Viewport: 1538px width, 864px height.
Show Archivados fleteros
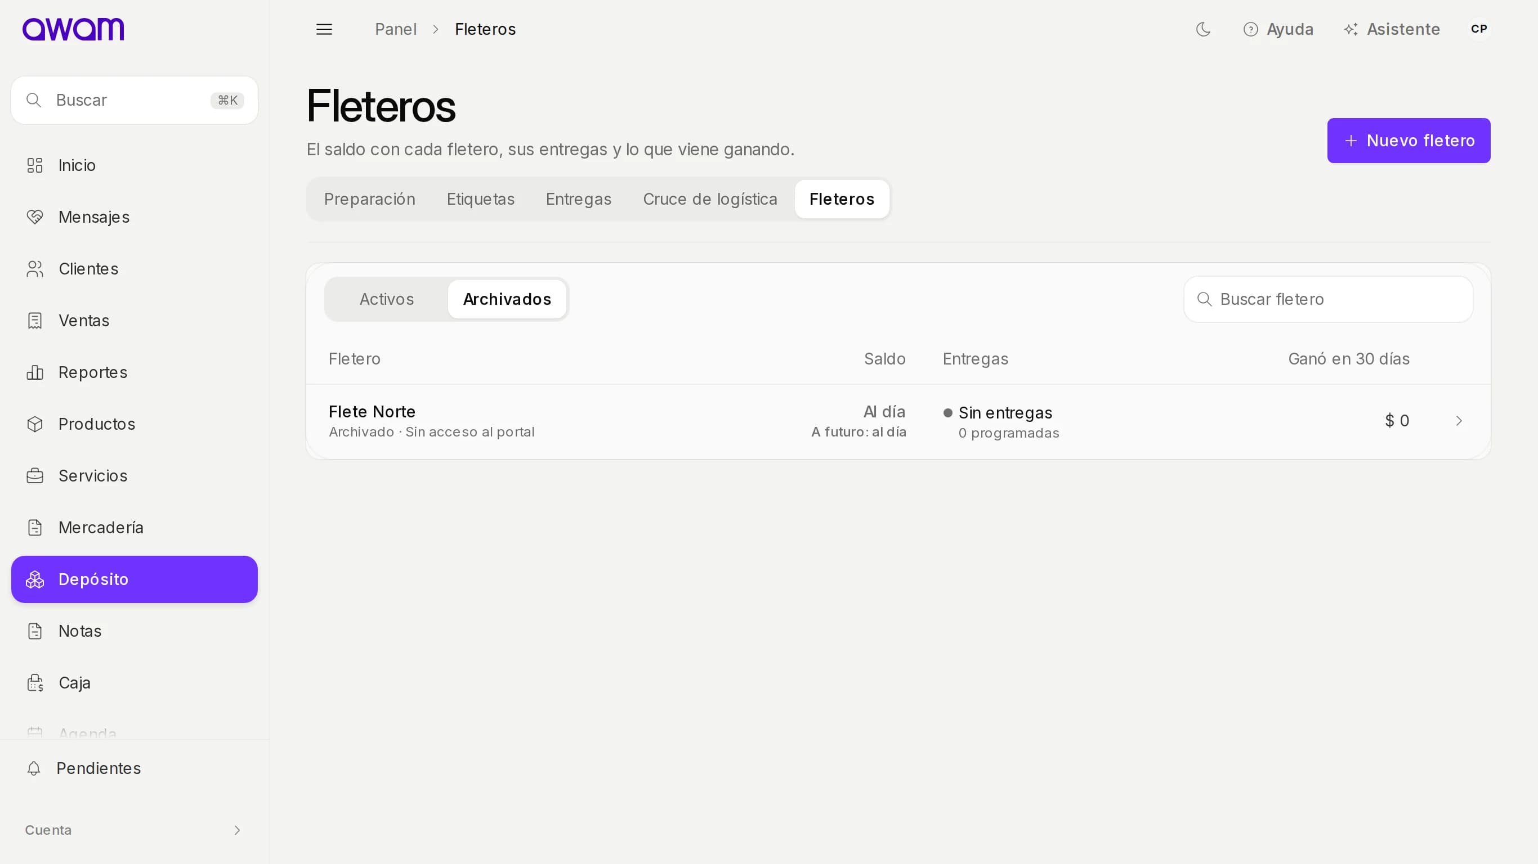507,300
